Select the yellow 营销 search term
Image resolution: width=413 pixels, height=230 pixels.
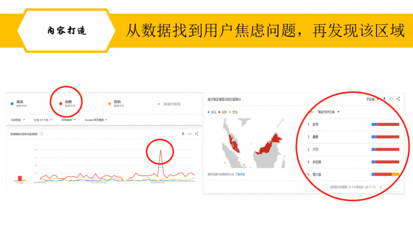pyautogui.click(x=116, y=103)
